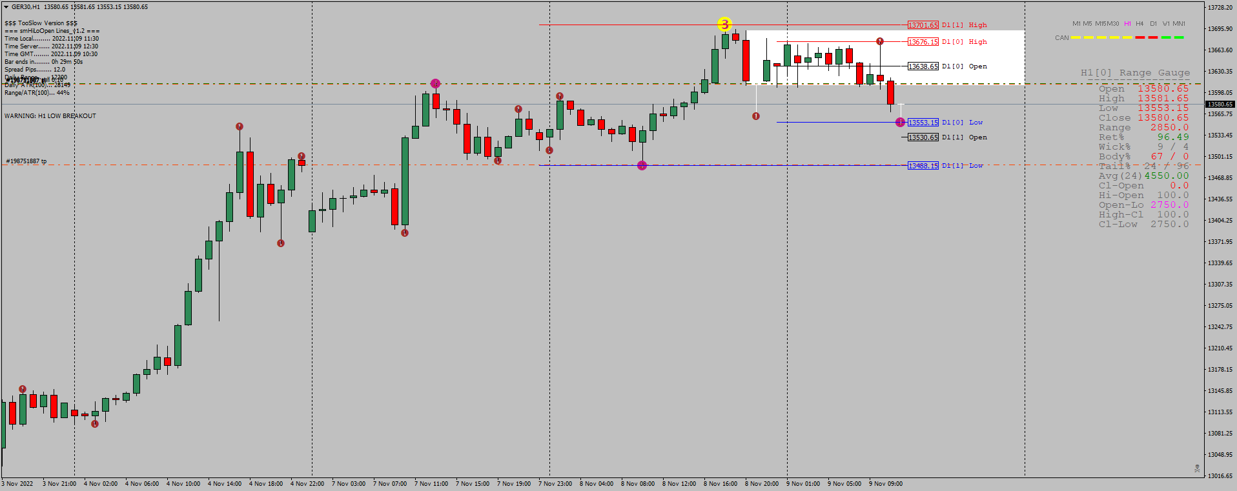Click the Ret% value 96.49

pyautogui.click(x=1173, y=137)
